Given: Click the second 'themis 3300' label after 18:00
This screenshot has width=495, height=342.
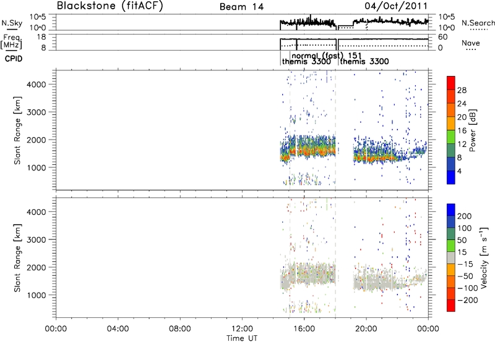Looking at the screenshot, I should 364,61.
